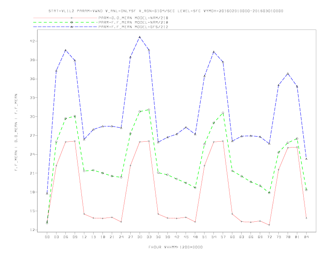This screenshot has height=258, width=334.
Task: Select the green legend label PARM=F.F_MEAN MODEL=NAM/218
Action: [x=133, y=22]
